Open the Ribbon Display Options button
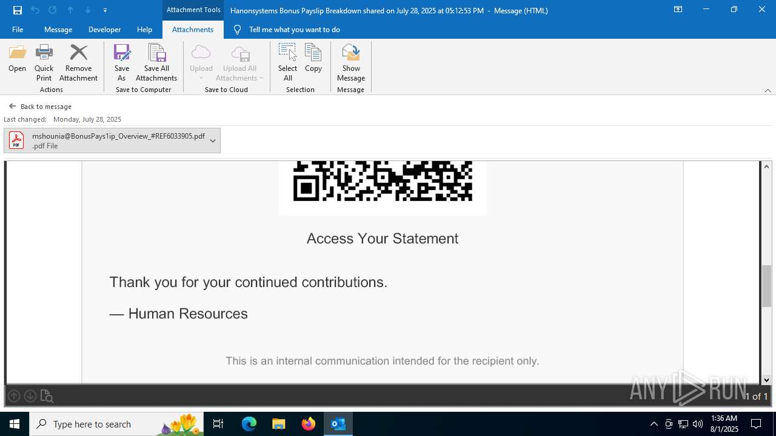Viewport: 776px width, 436px height. pyautogui.click(x=678, y=10)
